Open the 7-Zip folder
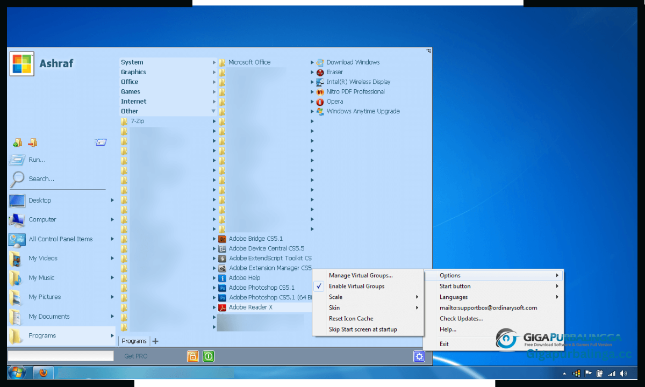 click(137, 121)
